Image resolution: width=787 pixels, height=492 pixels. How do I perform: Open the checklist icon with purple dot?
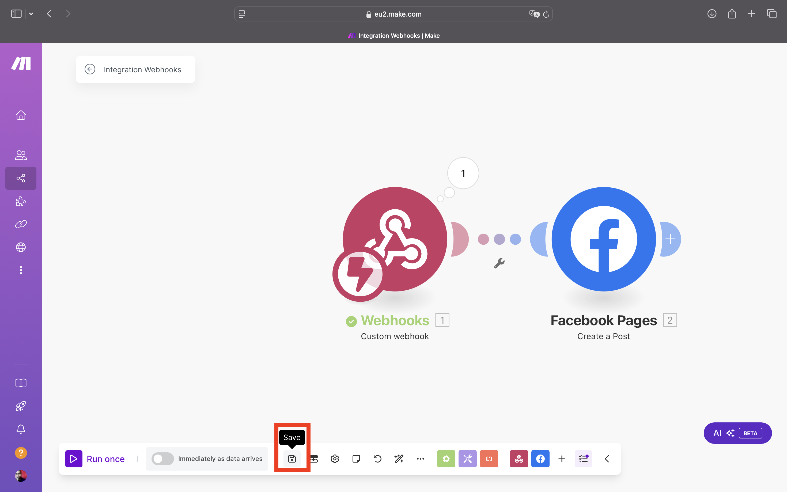[x=583, y=459]
